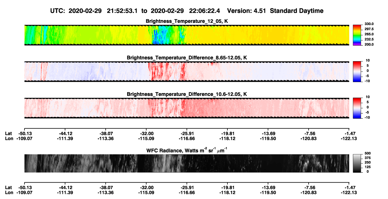Click latitude -1.47 on the axis above the WFC panel
This screenshot has width=388, height=199.
[x=350, y=133]
